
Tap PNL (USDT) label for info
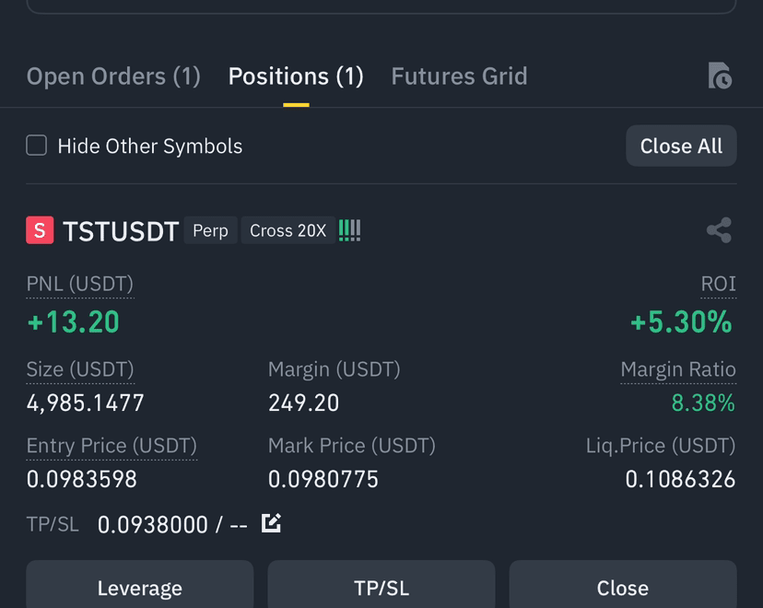pos(80,284)
